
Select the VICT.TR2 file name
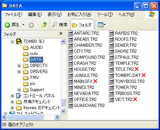124,100
